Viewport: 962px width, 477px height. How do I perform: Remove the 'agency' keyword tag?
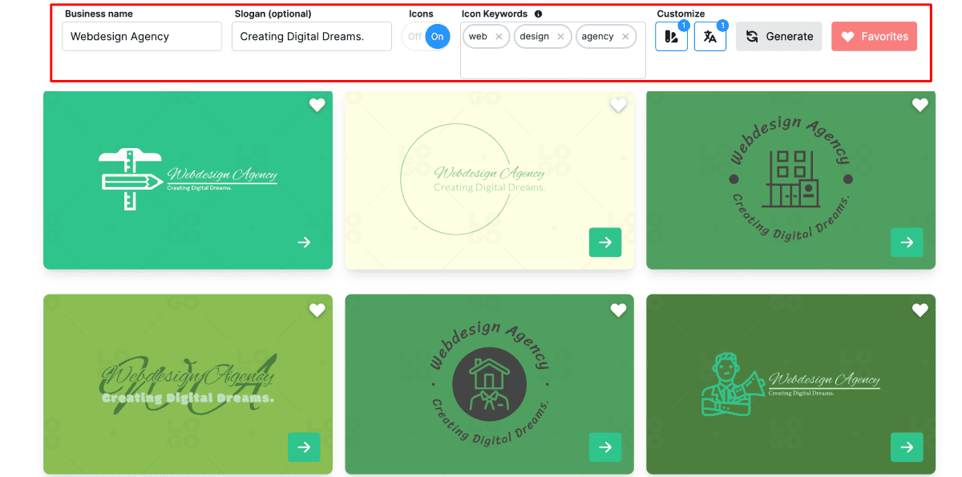pos(625,37)
